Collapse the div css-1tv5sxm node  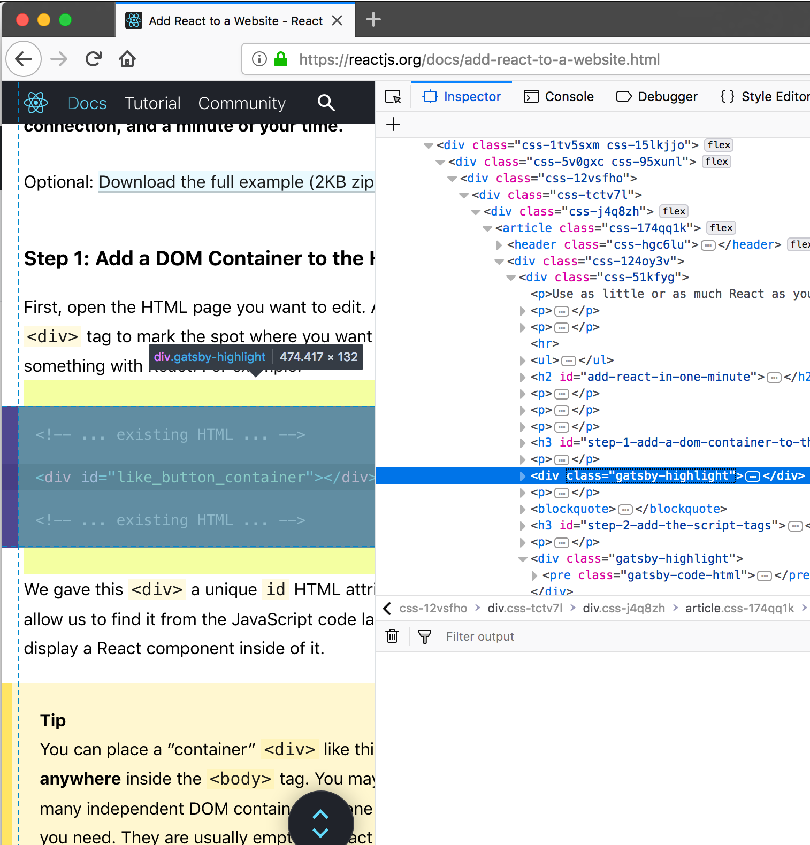428,145
